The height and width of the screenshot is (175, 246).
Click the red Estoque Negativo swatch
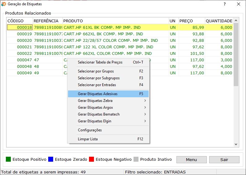pos(91,160)
